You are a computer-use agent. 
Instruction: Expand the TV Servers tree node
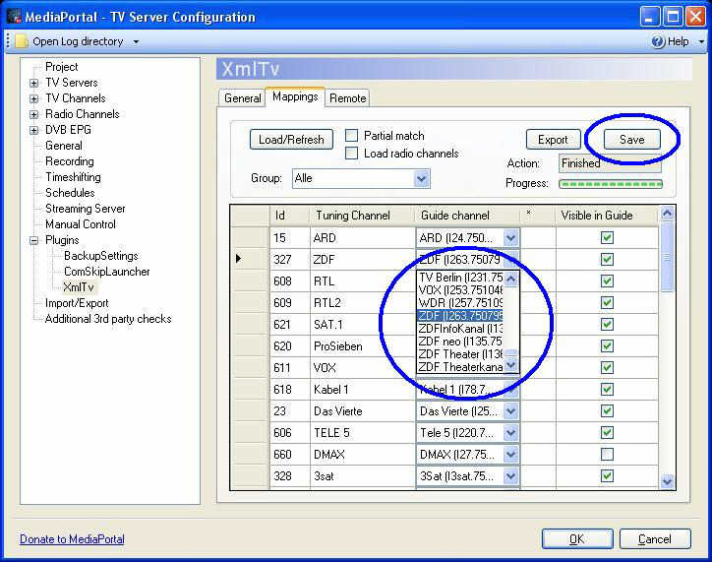(33, 83)
